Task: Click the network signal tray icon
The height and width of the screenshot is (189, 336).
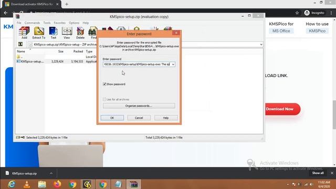Action: [x=306, y=184]
